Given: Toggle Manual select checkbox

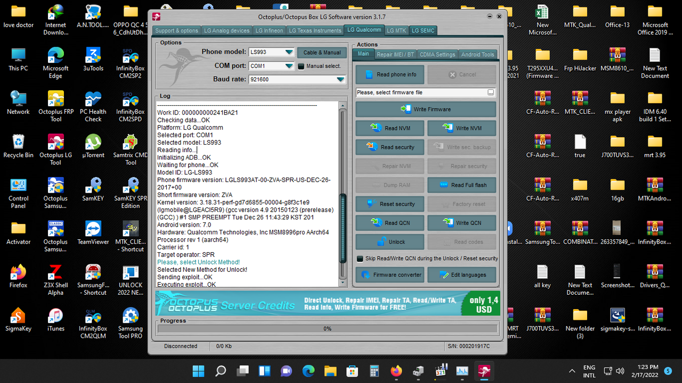Looking at the screenshot, I should [x=301, y=66].
